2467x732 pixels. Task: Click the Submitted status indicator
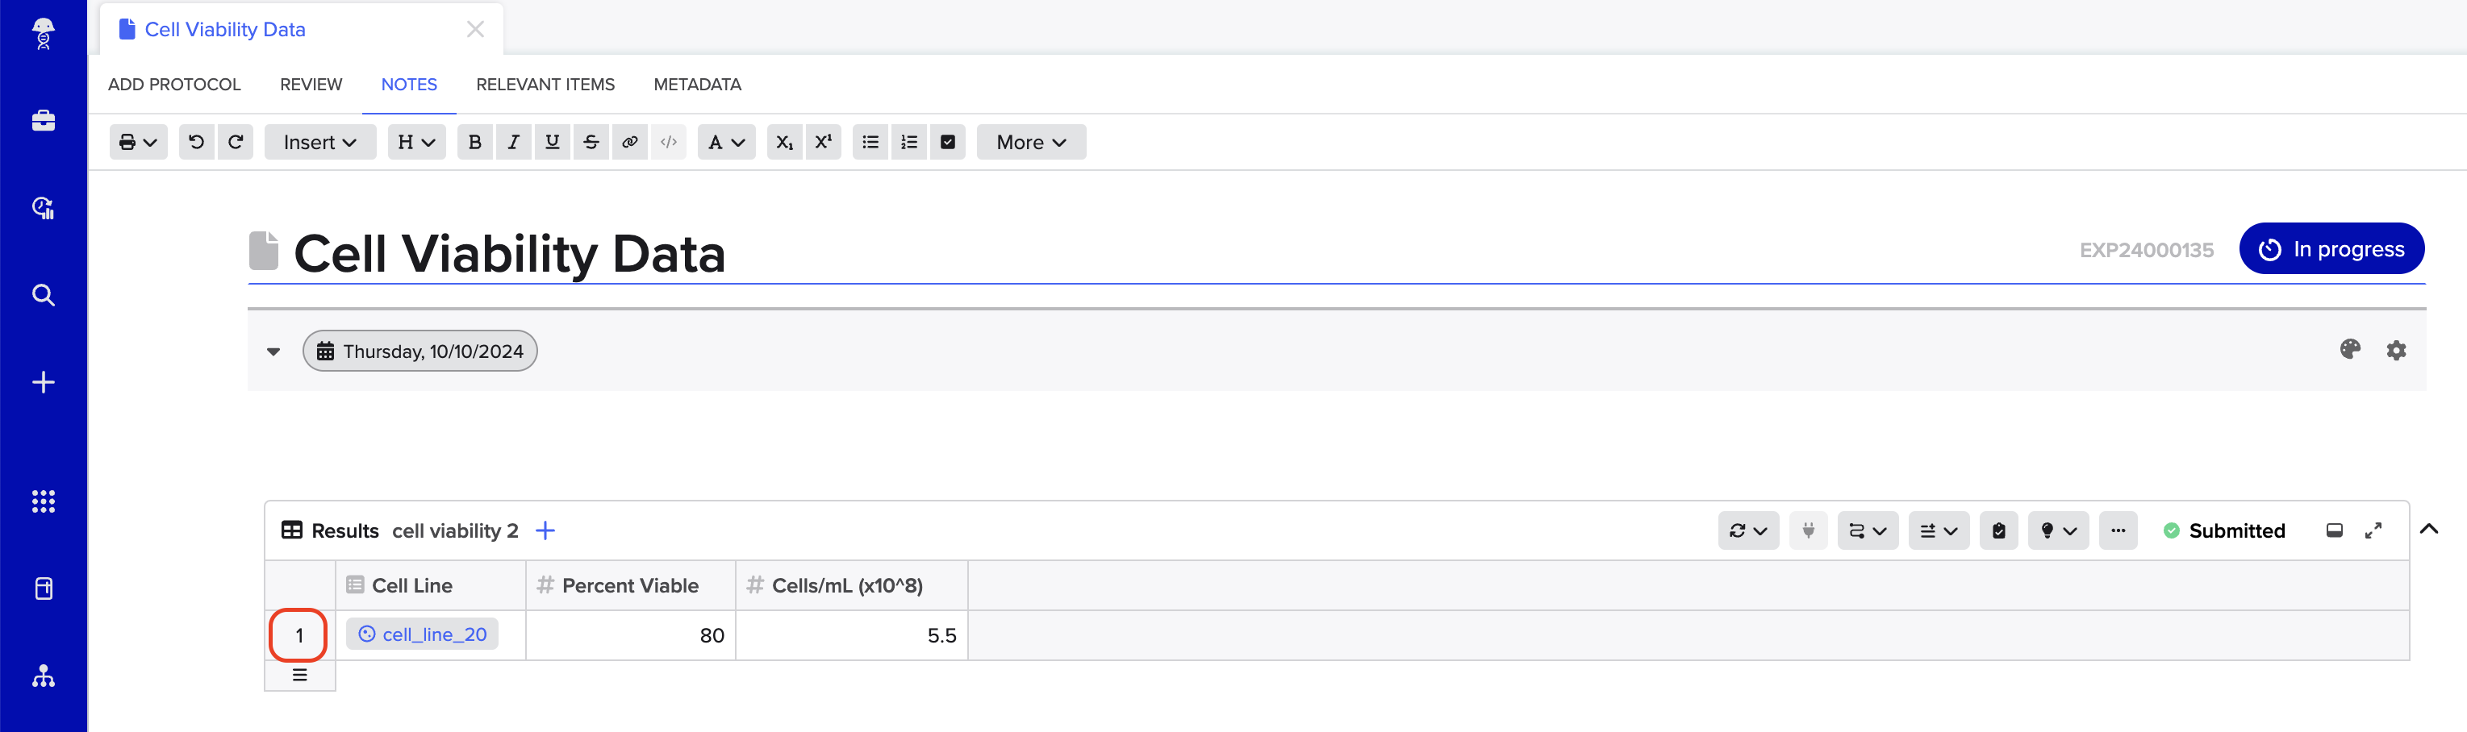pos(2223,530)
